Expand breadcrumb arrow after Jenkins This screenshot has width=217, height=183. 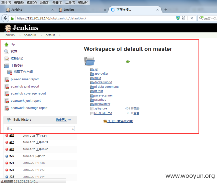[20, 35]
